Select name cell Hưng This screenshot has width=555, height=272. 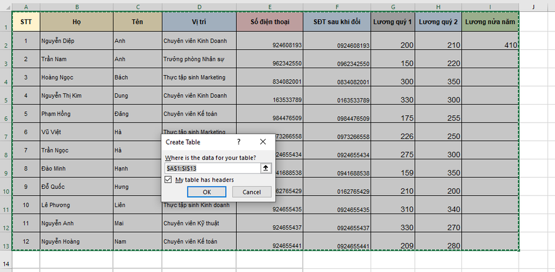(x=138, y=187)
